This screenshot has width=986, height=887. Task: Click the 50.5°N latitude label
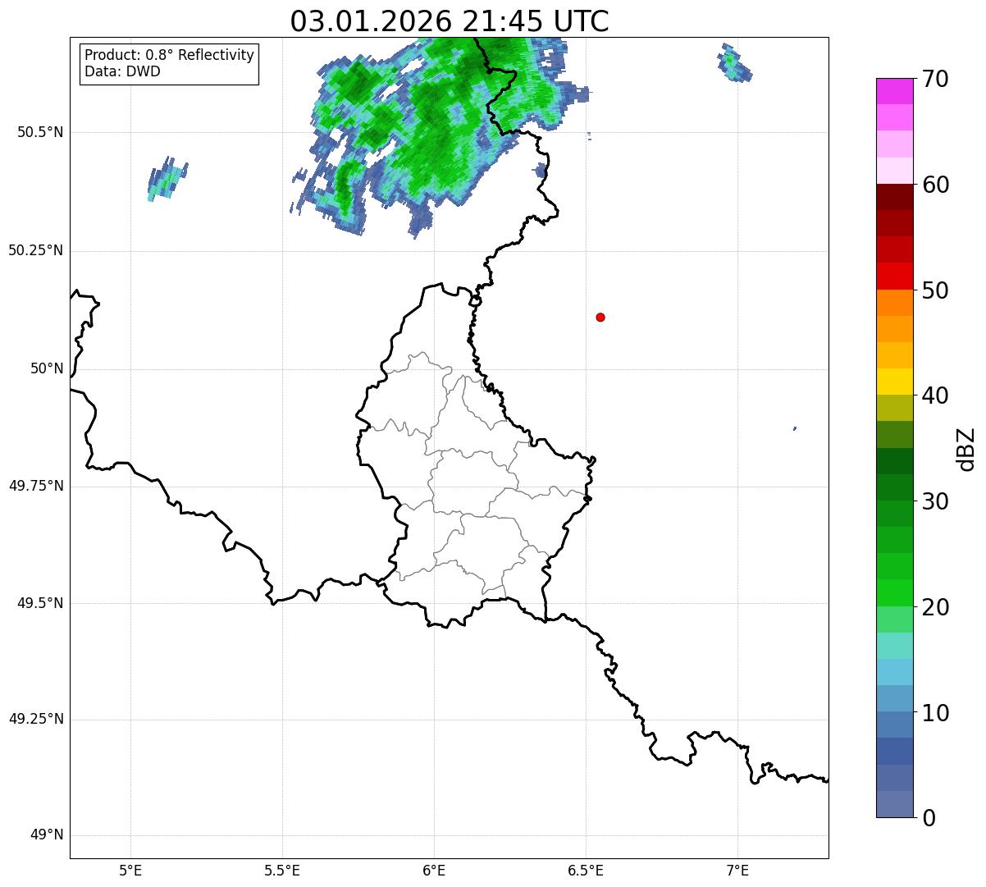(40, 132)
